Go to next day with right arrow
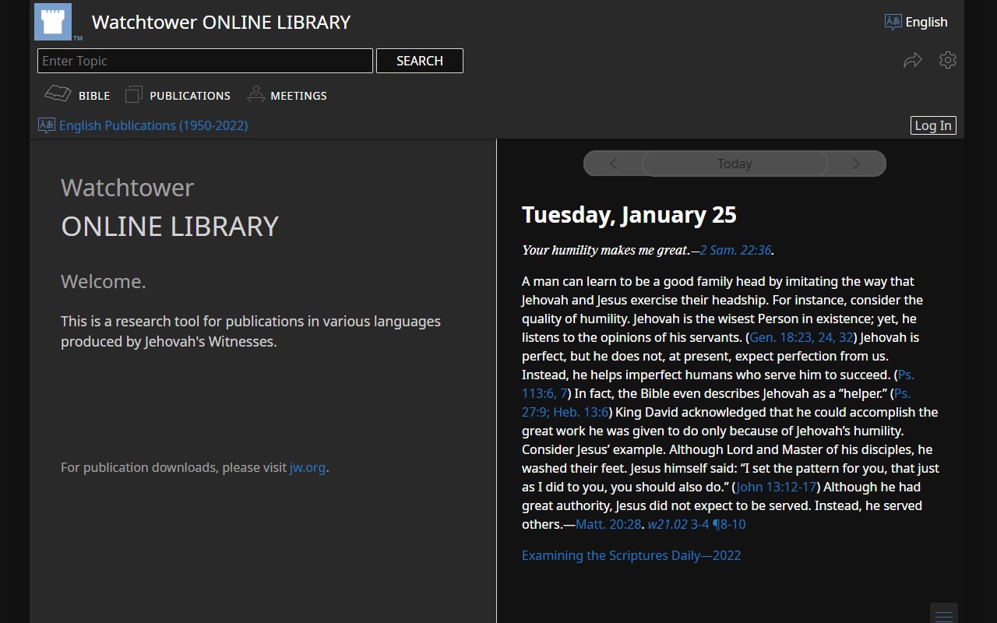The width and height of the screenshot is (997, 623). coord(856,164)
